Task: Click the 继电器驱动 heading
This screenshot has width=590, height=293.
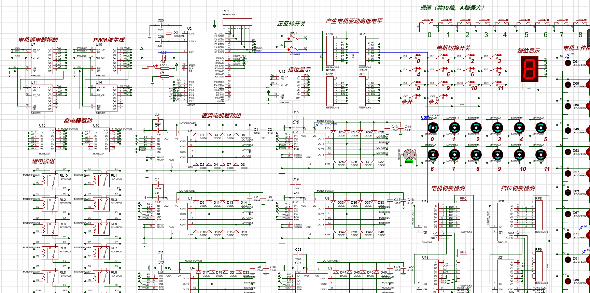Action: point(78,121)
